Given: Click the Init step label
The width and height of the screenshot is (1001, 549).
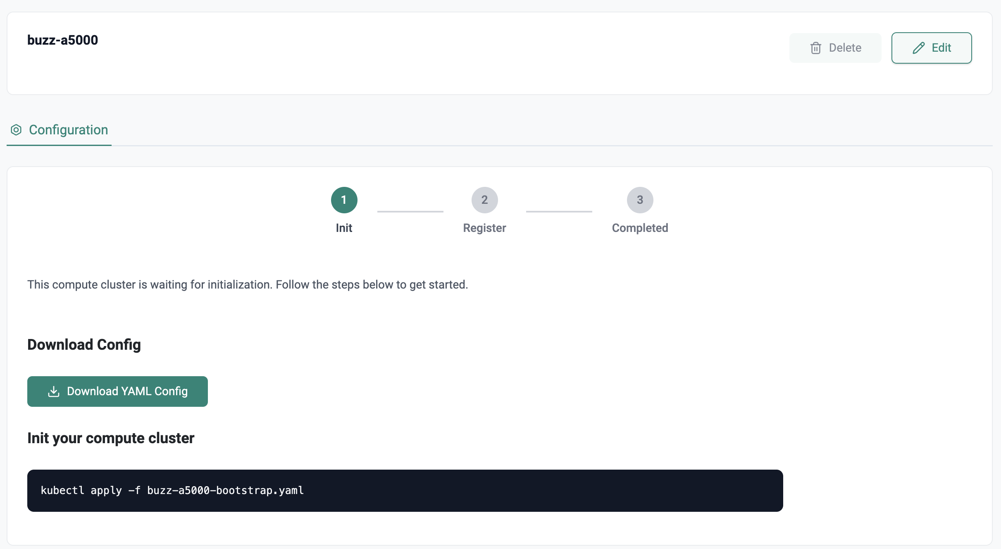Looking at the screenshot, I should [344, 228].
